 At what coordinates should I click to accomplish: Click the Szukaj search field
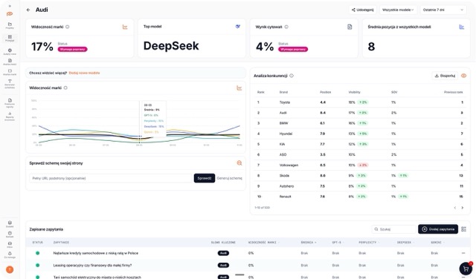click(394, 229)
